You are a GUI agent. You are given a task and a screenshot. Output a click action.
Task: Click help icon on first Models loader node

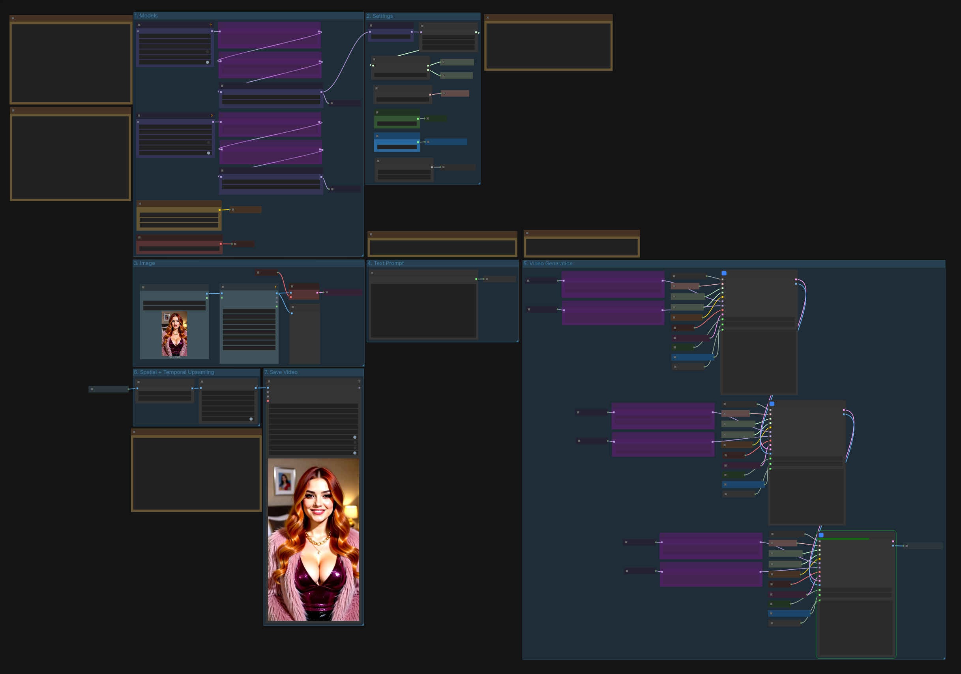click(x=210, y=25)
